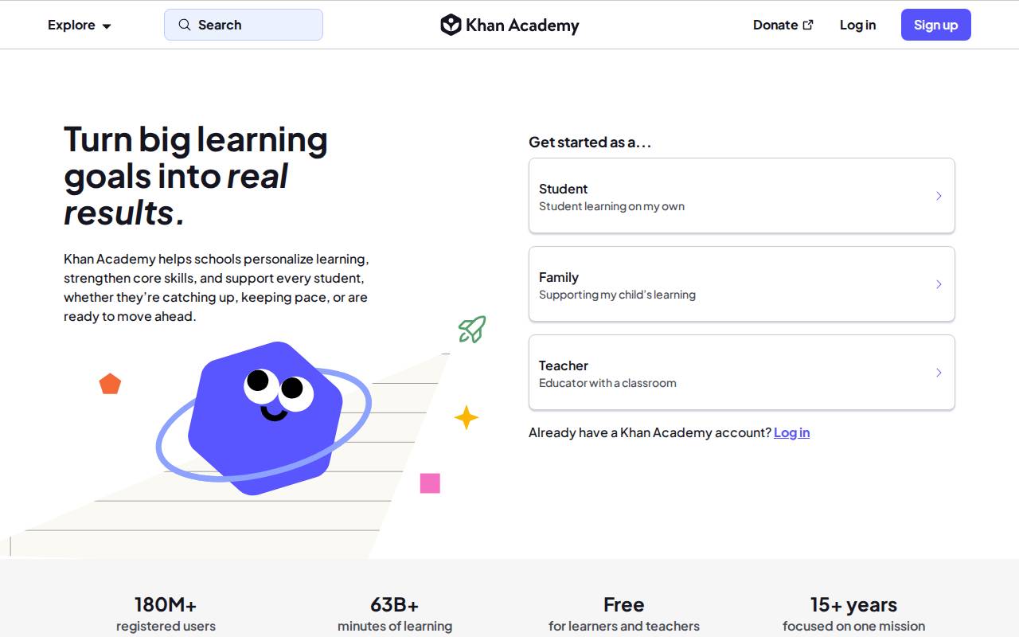Screen dimensions: 1019x637
Task: Click the 'Get started as a...' heading
Action: 590,143
